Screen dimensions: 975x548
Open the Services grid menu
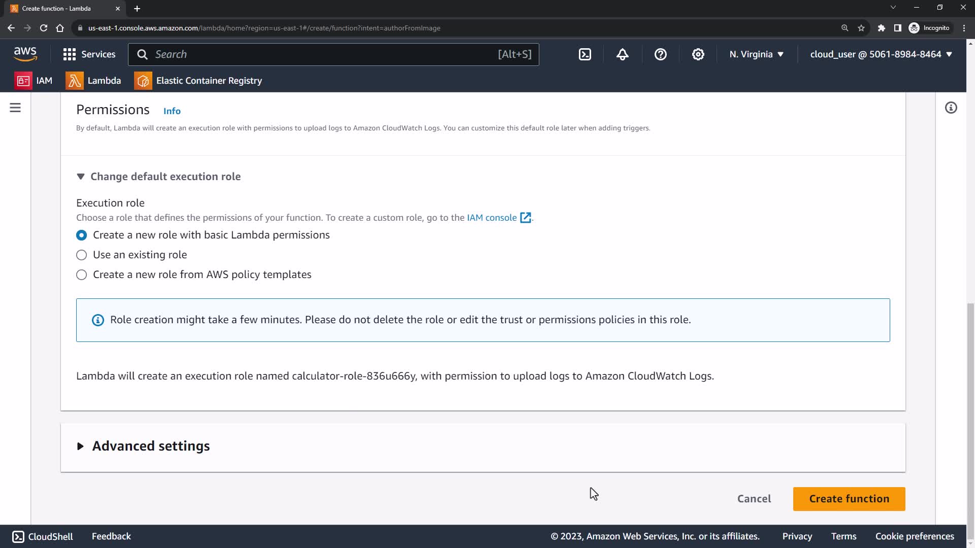tap(89, 54)
